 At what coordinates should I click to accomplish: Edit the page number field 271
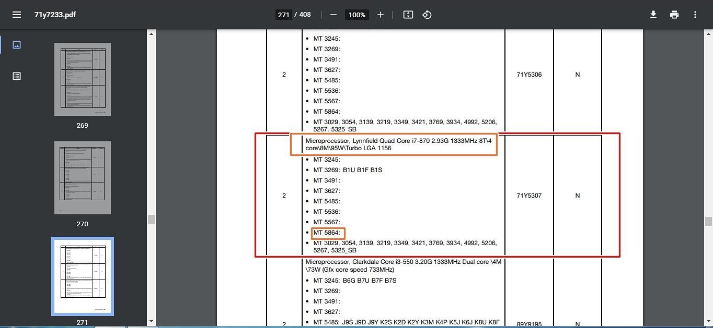283,15
